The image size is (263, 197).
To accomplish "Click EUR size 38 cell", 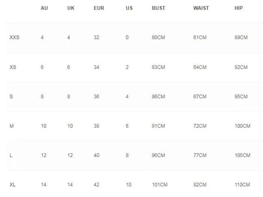I will (x=96, y=126).
